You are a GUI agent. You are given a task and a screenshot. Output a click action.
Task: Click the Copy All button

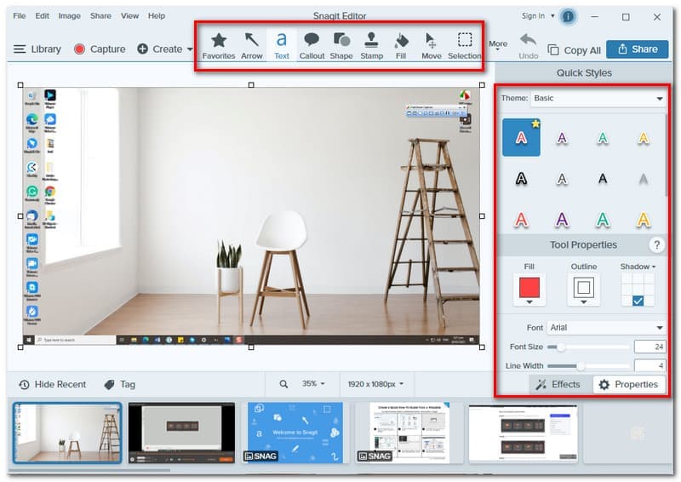[575, 50]
